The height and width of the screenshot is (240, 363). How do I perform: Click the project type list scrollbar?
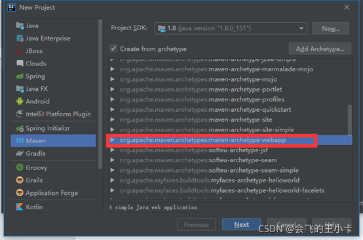click(x=100, y=94)
